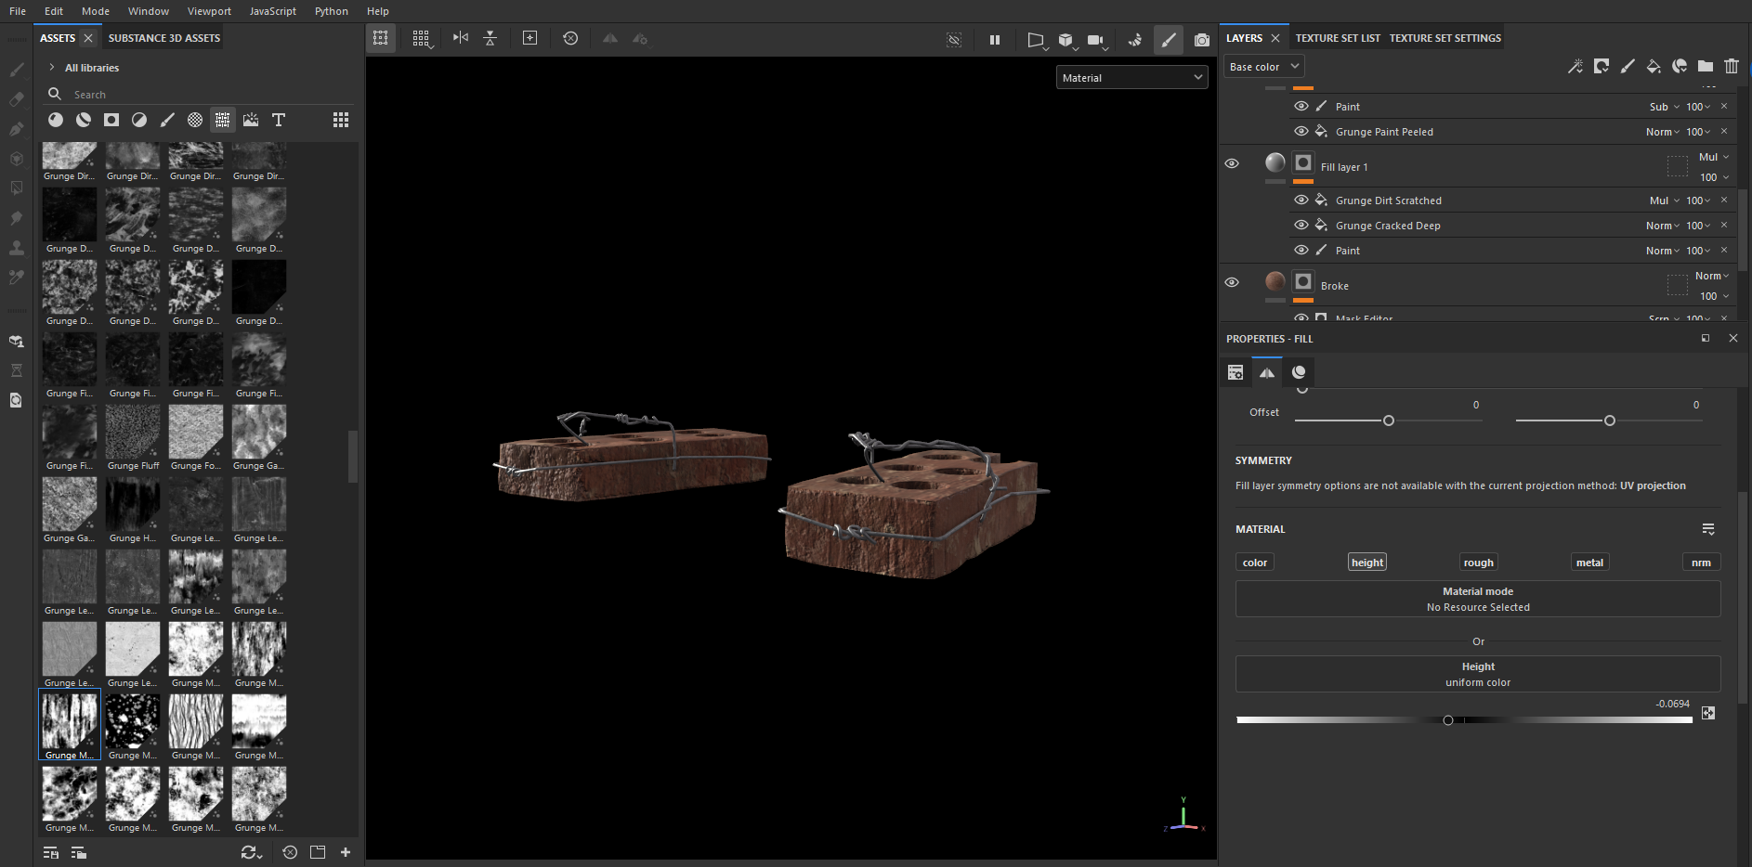Click the Height uniform color button
The image size is (1752, 867).
coord(1477,674)
